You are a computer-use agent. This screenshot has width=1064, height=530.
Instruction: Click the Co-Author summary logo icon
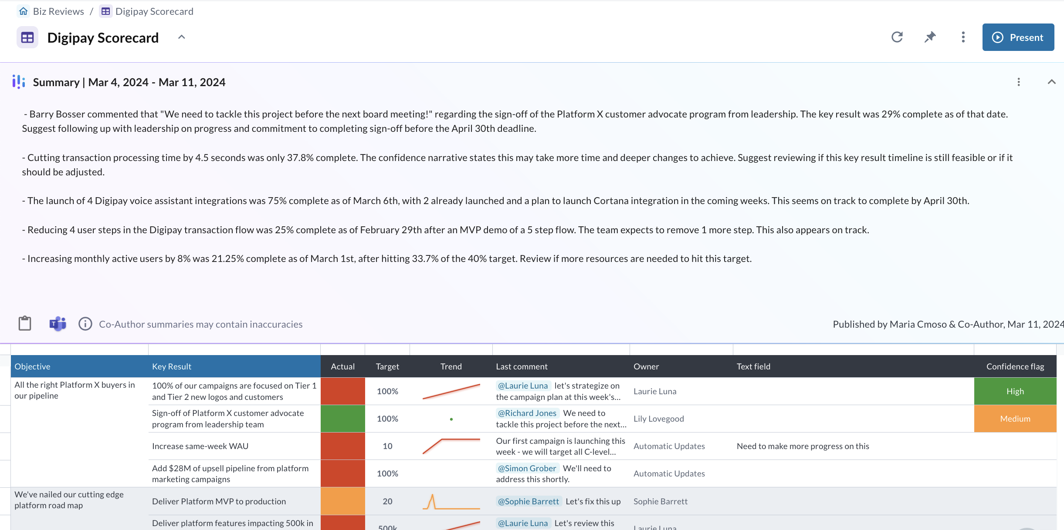pos(19,82)
